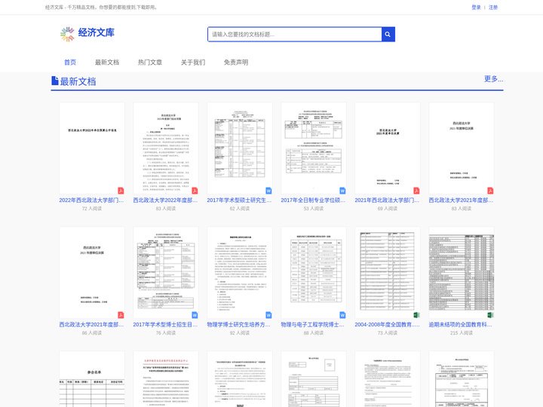Open the 参会名单 document thumbnail

click(92, 379)
